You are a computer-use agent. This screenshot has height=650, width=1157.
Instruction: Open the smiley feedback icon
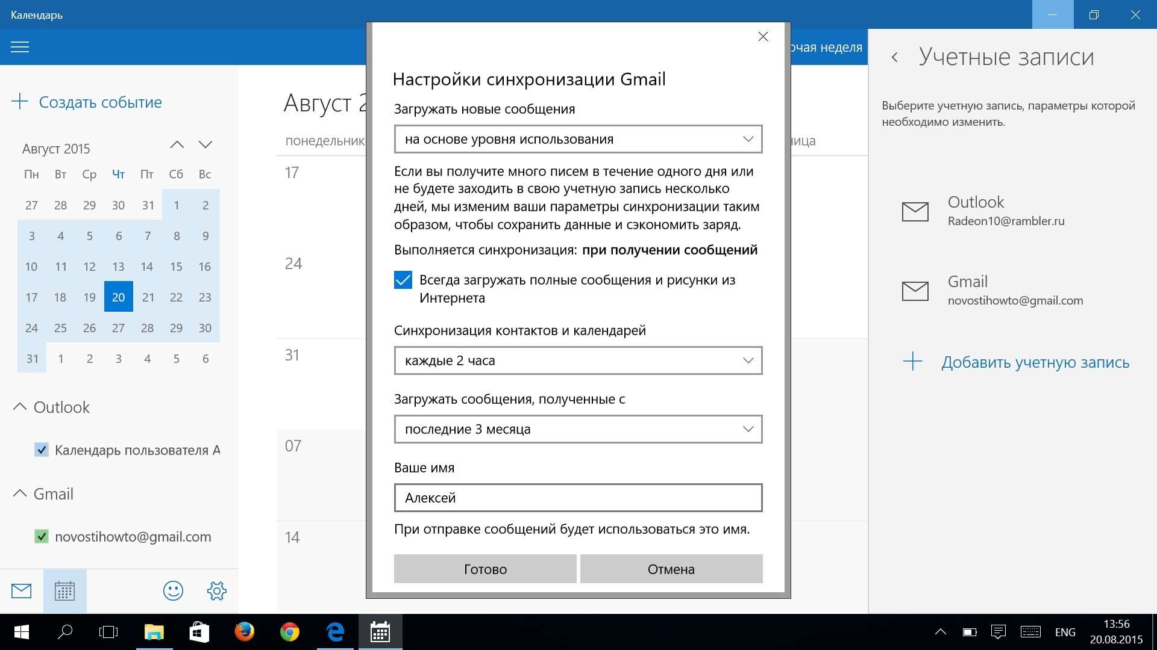pyautogui.click(x=173, y=591)
